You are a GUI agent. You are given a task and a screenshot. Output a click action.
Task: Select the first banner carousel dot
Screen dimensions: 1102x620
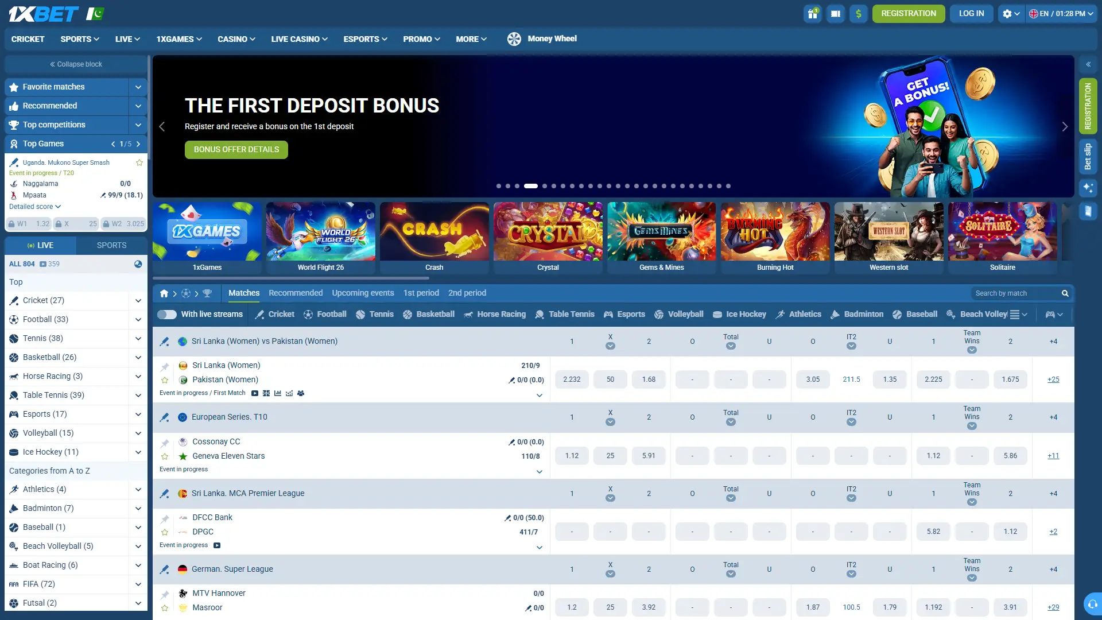(x=499, y=186)
